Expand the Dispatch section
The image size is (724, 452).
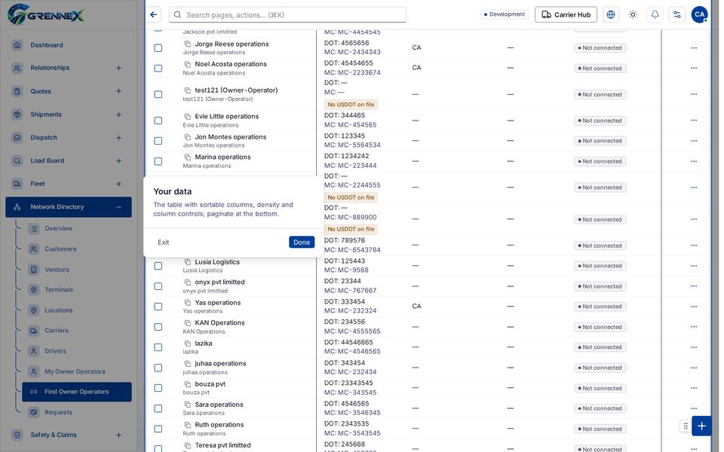pos(118,137)
